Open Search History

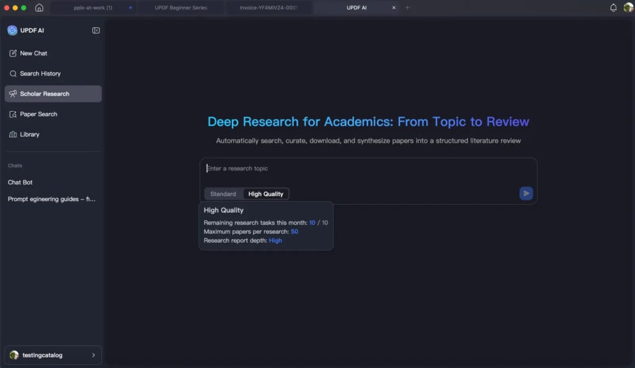tap(40, 74)
